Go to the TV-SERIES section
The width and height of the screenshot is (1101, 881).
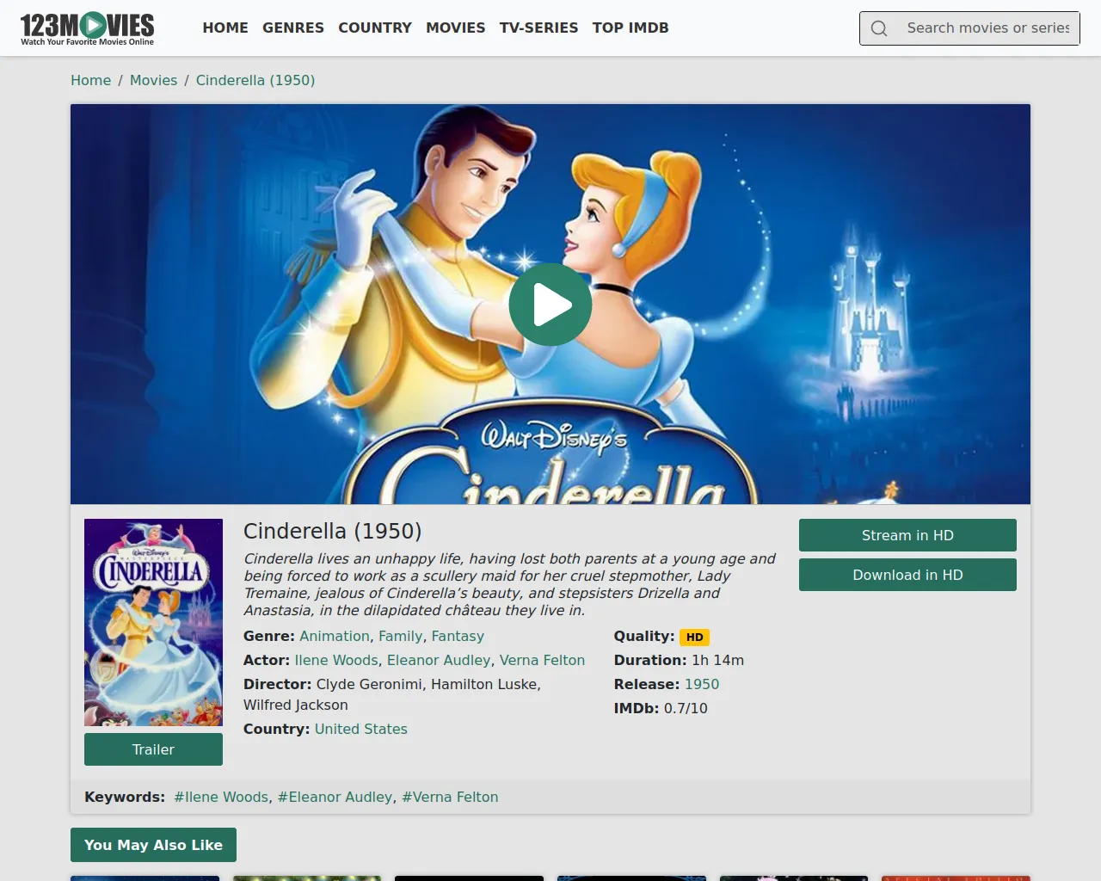click(538, 28)
